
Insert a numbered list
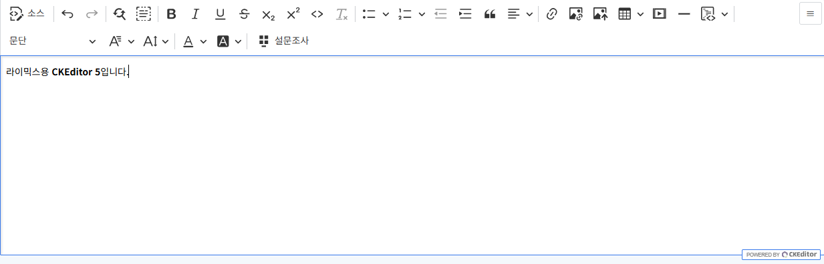[x=404, y=13]
